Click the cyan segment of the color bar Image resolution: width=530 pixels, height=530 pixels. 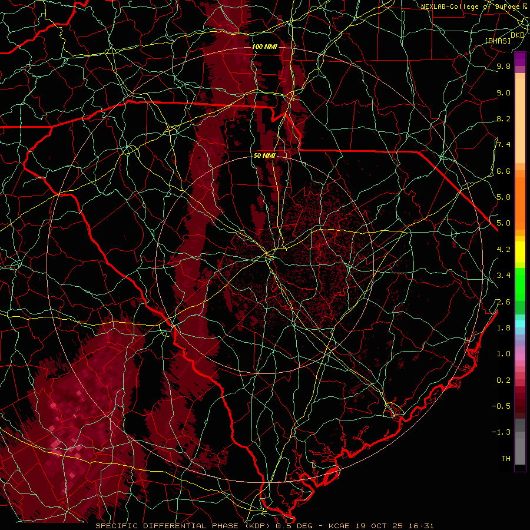(x=520, y=324)
